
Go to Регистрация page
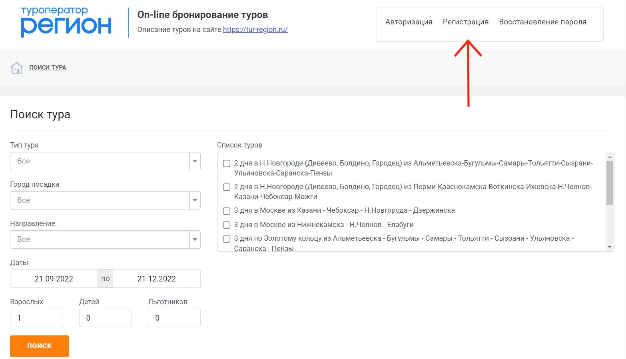(465, 22)
